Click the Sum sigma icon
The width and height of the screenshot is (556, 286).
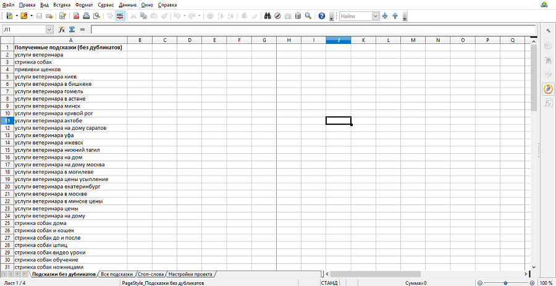click(x=72, y=30)
